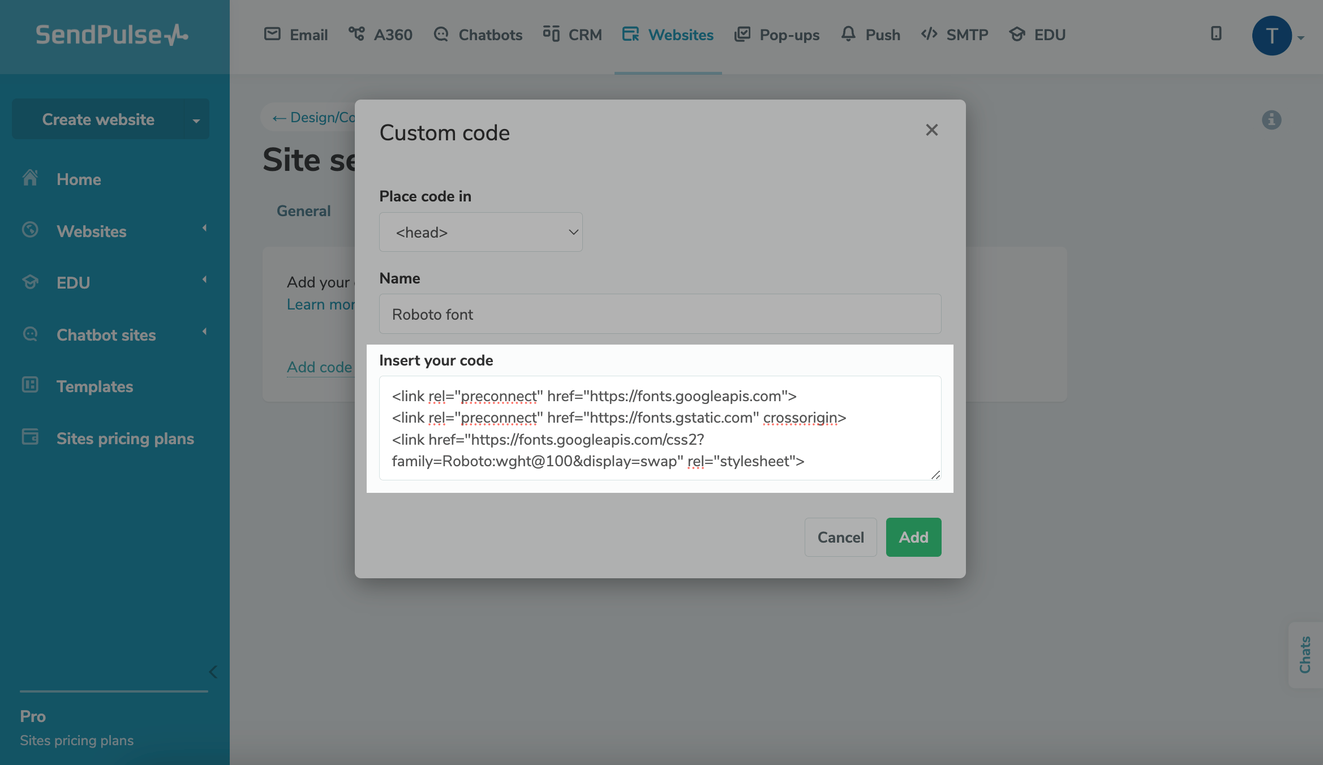Viewport: 1323px width, 765px height.
Task: Open the mobile device icon in header
Action: [1215, 34]
